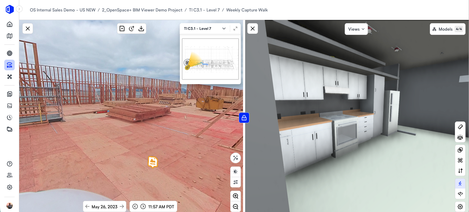
Task: Open the folders icon in sidebar
Action: click(10, 129)
